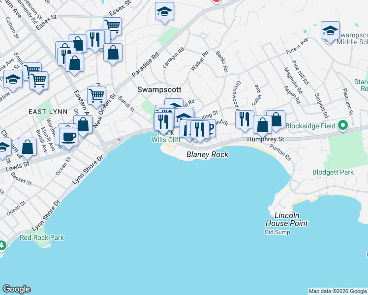This screenshot has width=368, height=295.
Task: Click the upper-left shopping bag in the Essex St cluster
Action: pos(78,42)
